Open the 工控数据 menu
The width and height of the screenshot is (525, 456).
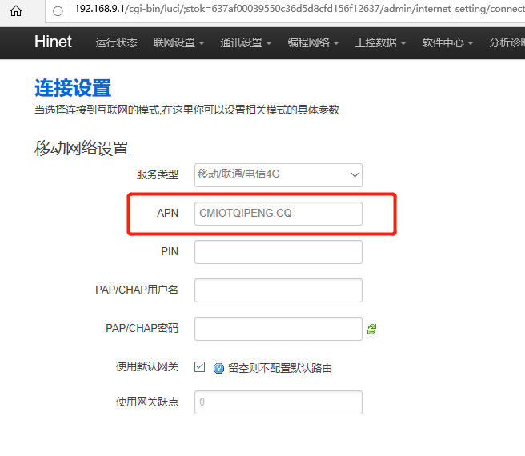pyautogui.click(x=380, y=42)
